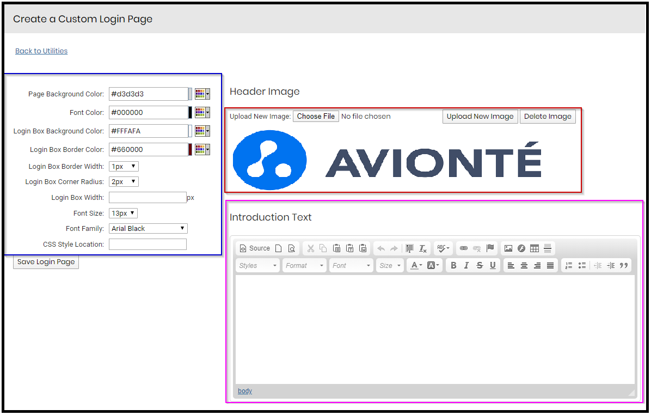The width and height of the screenshot is (651, 415).
Task: Open the Login Box Border Width dropdown
Action: click(124, 167)
